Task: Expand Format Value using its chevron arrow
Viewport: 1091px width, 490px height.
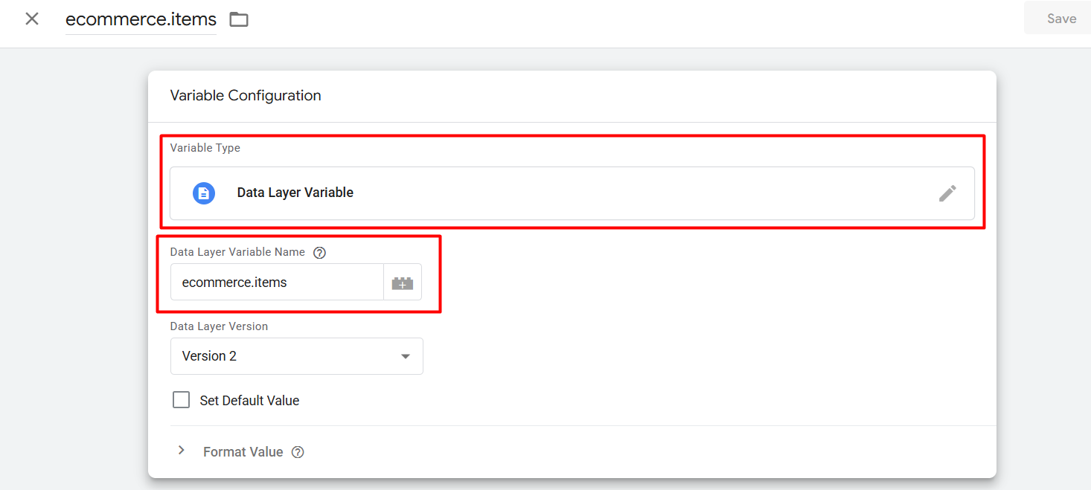Action: coord(181,451)
